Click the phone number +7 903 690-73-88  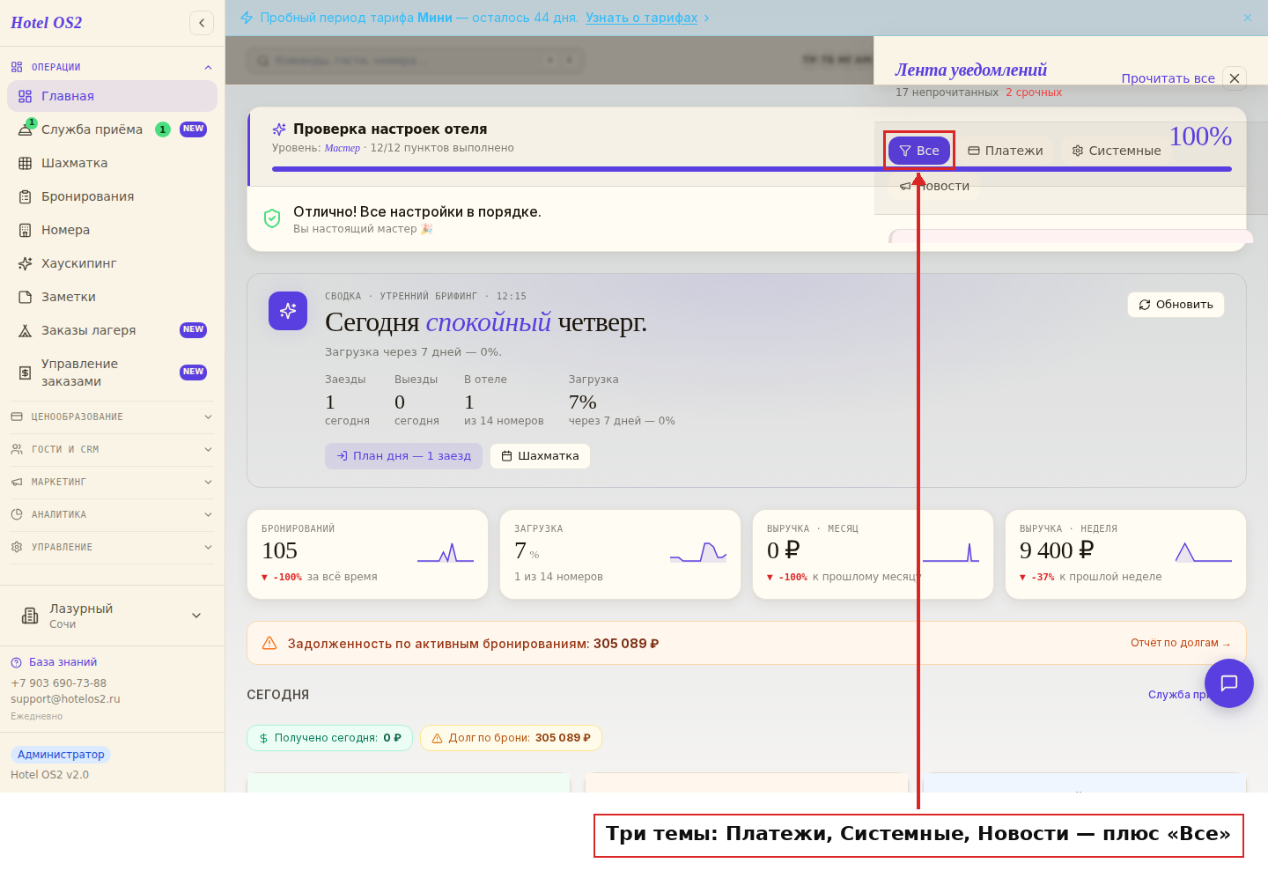58,683
